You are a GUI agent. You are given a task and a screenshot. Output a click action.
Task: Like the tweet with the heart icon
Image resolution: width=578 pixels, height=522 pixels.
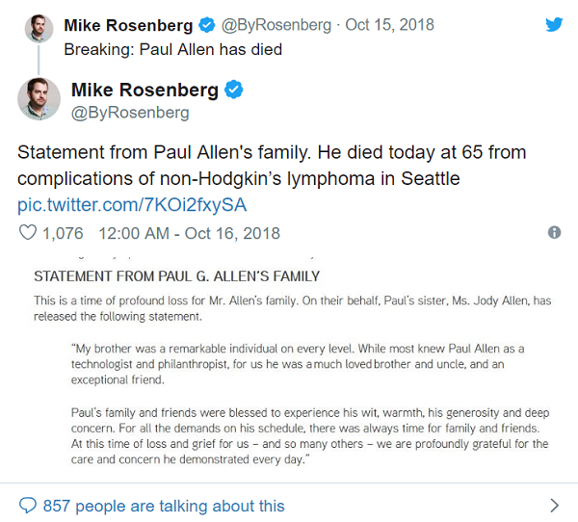click(28, 233)
